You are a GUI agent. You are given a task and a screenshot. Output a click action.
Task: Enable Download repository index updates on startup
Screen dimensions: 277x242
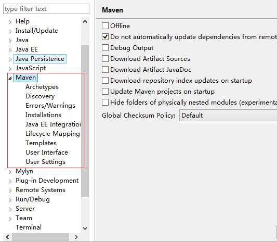(105, 81)
